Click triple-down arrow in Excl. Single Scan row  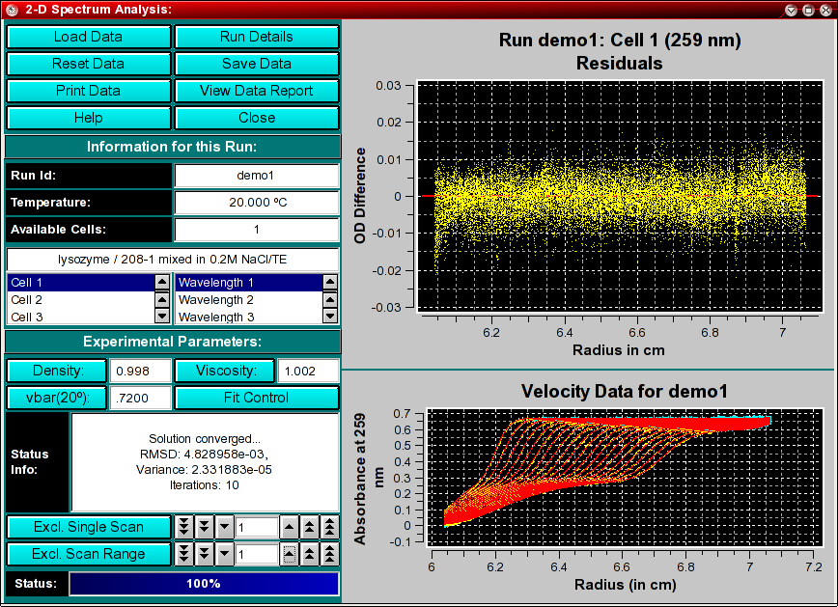[x=183, y=527]
